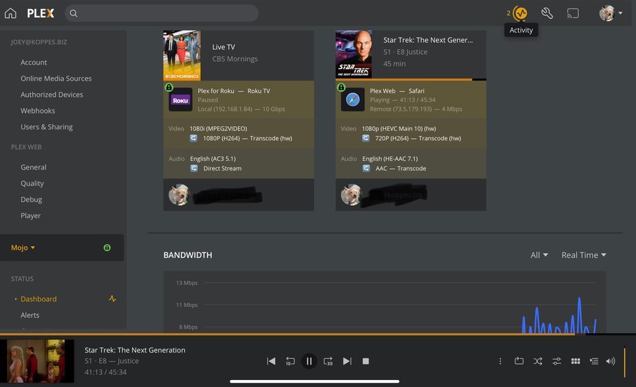
Task: Adjust the vertical volume slider
Action: [625, 362]
